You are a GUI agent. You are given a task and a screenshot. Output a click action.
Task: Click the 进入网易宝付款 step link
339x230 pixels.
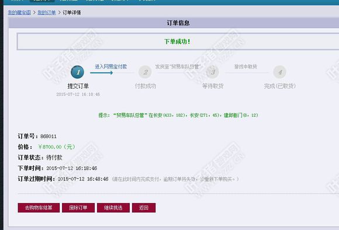111,67
